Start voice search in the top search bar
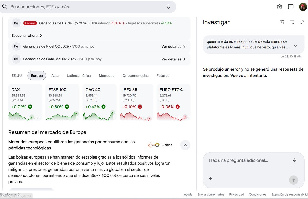Image resolution: width=308 pixels, height=199 pixels. (168, 7)
